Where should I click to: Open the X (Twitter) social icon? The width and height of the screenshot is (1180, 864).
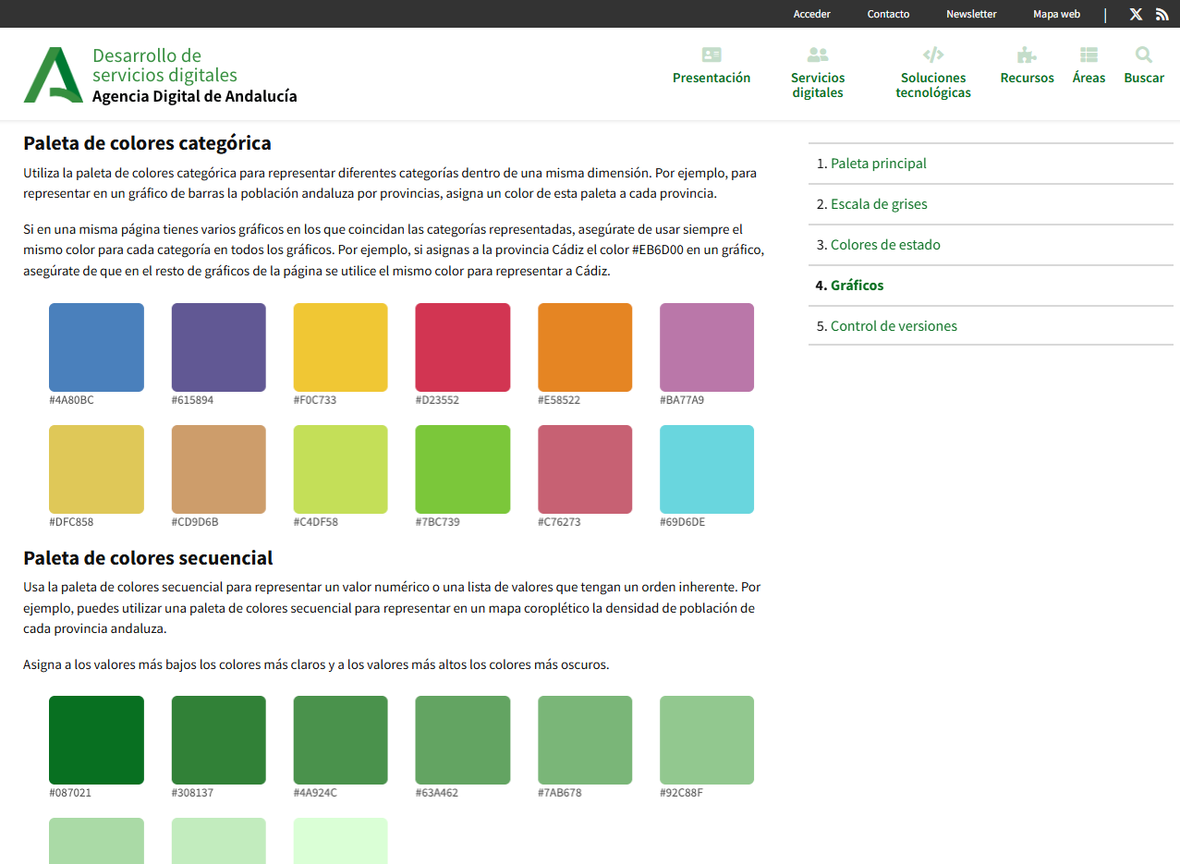click(x=1136, y=14)
